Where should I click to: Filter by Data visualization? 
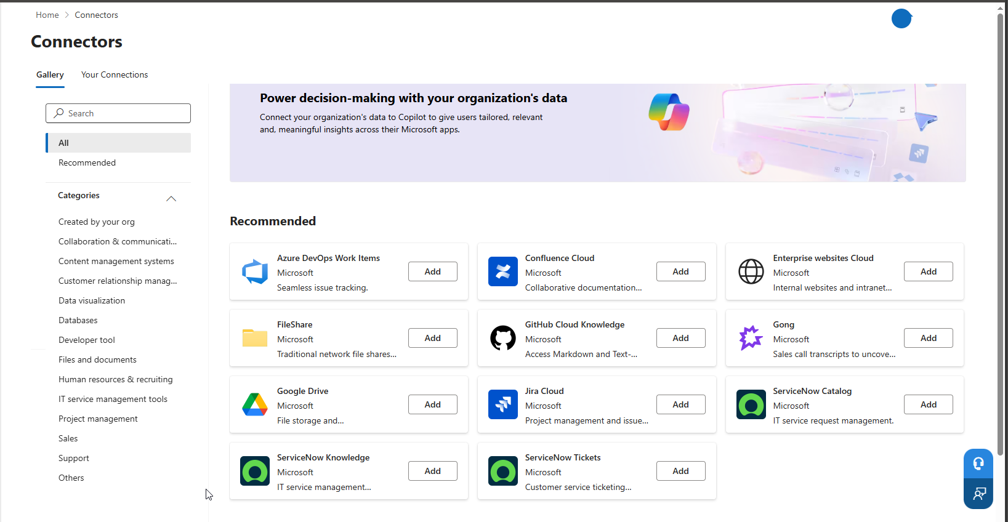click(x=92, y=300)
